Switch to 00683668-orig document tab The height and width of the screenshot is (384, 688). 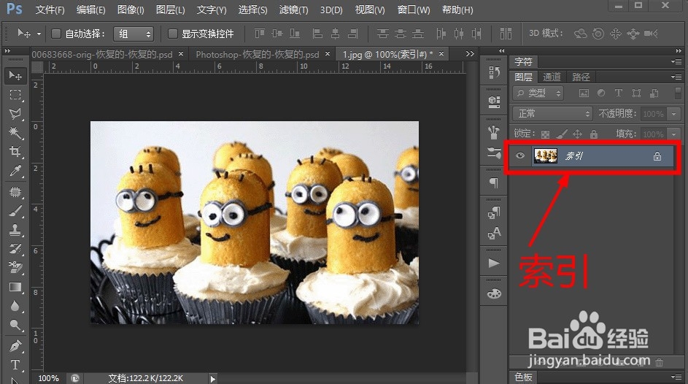coord(102,55)
